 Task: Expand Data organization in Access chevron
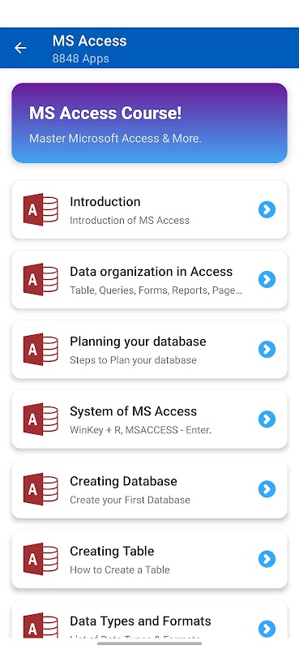click(x=267, y=279)
